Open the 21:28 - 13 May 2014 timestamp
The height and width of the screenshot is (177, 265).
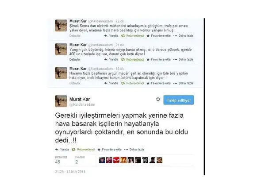[70, 172]
